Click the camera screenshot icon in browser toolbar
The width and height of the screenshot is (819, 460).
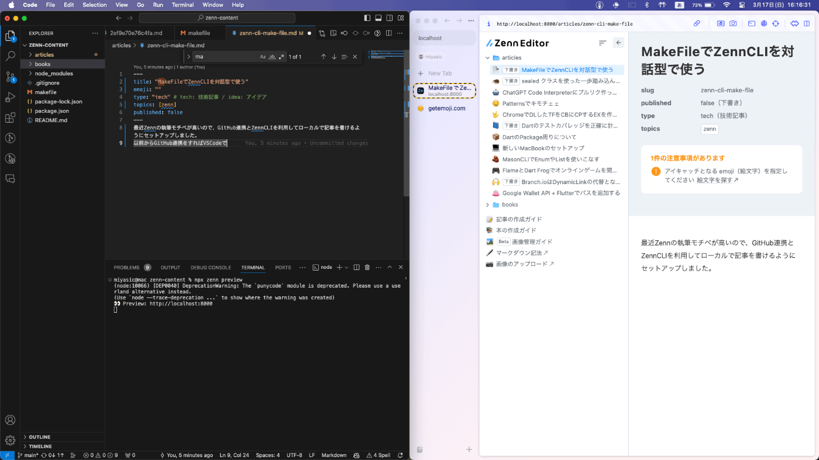[x=733, y=24]
